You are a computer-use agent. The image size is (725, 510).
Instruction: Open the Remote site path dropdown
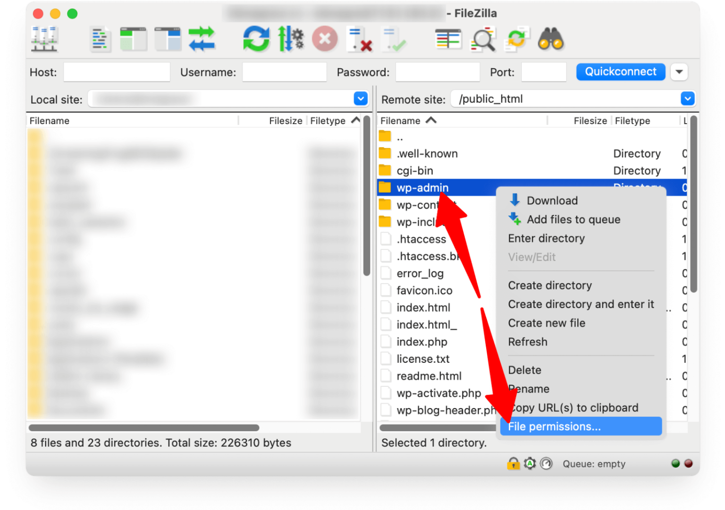(688, 99)
